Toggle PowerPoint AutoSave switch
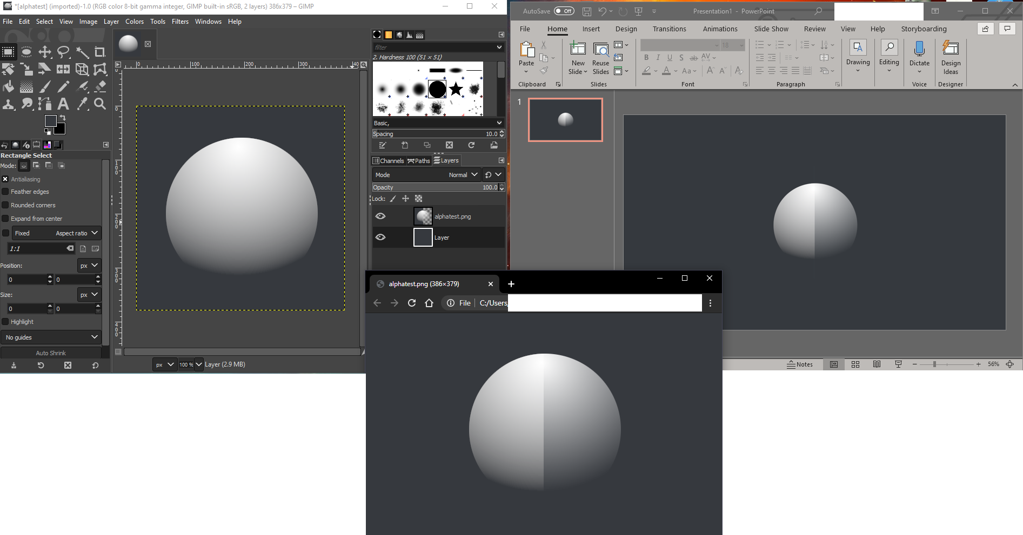Screen dimensions: 1023x535 [564, 11]
